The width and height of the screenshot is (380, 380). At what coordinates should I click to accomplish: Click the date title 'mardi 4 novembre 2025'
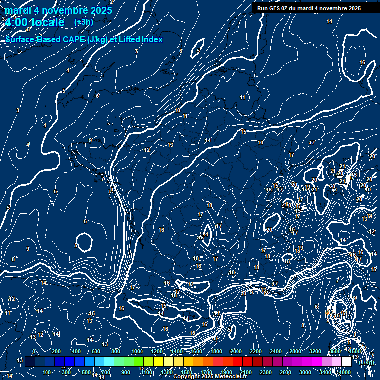(59, 10)
